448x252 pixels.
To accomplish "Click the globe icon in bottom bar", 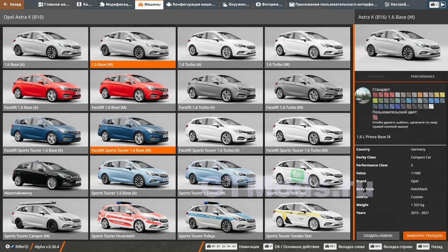I will [8, 247].
